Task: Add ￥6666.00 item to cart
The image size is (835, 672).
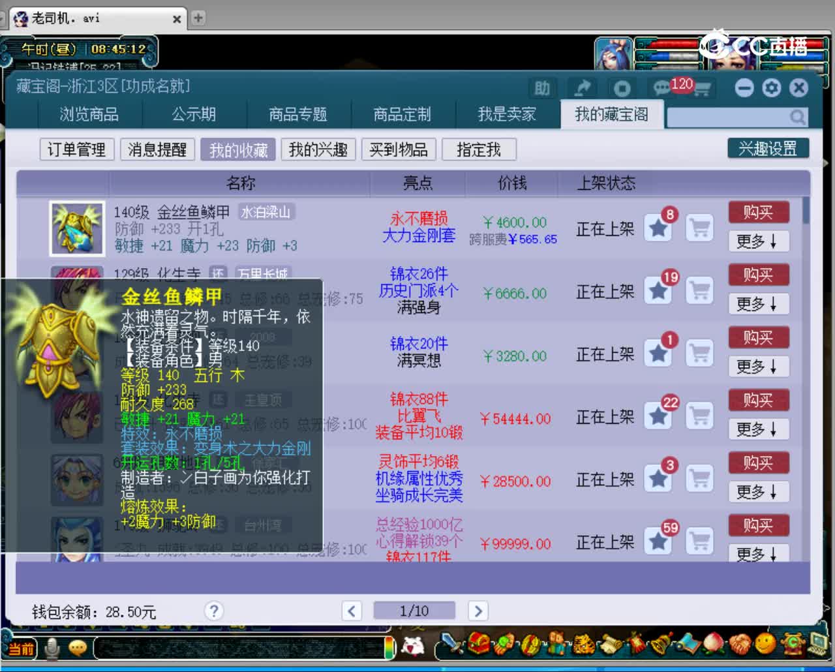Action: point(699,290)
